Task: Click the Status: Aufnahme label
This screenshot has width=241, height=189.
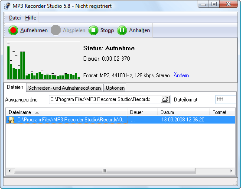Action: tap(109, 49)
